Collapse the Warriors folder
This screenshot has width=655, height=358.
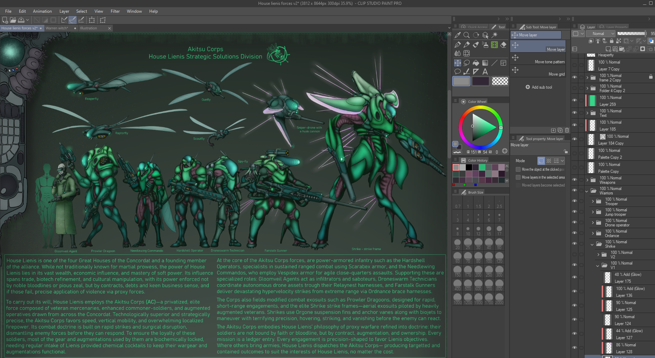587,191
